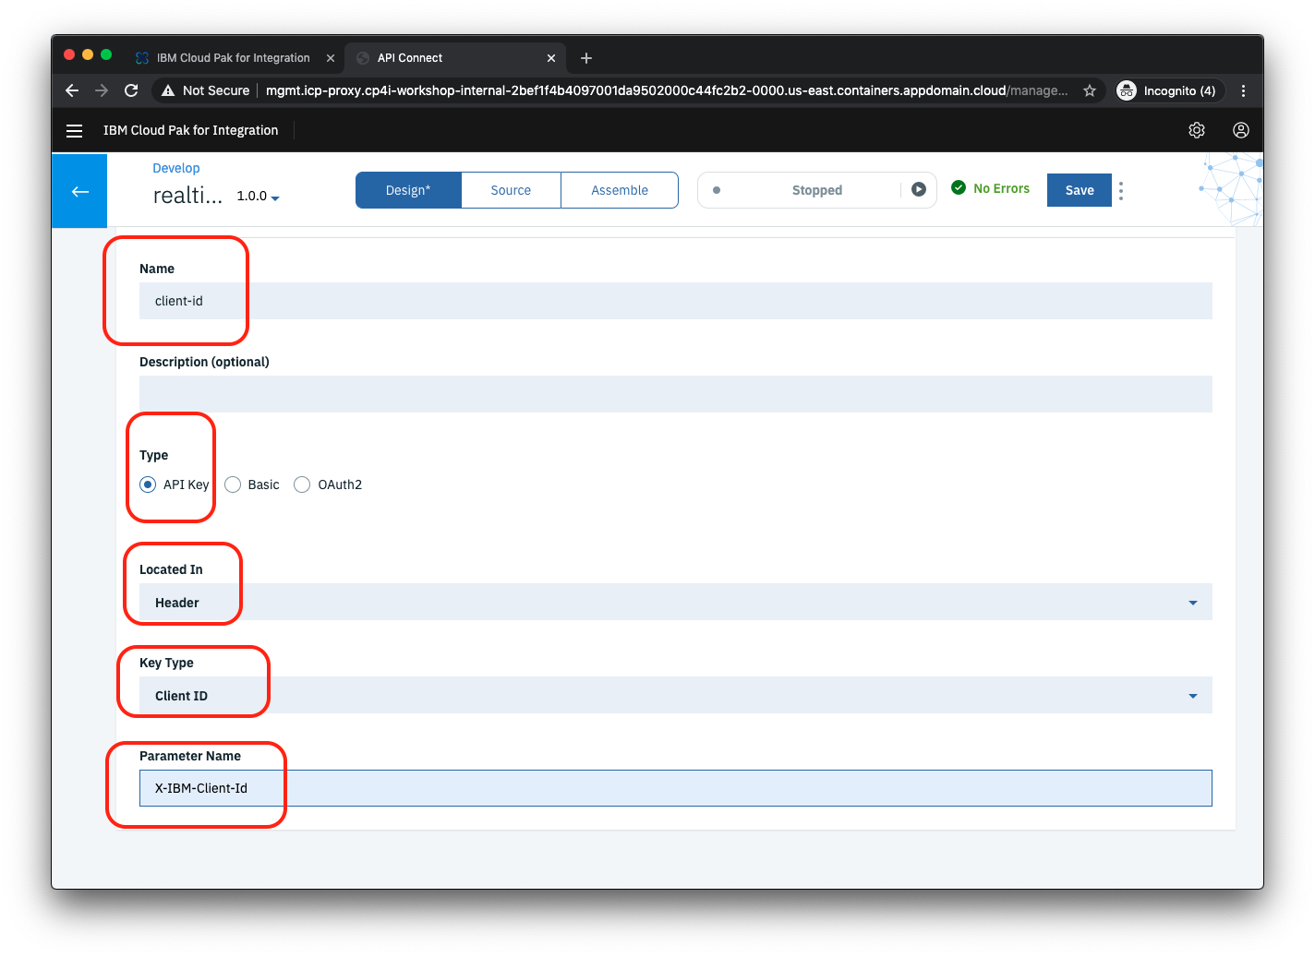Click the Parameter Name input field
The height and width of the screenshot is (957, 1315).
675,788
